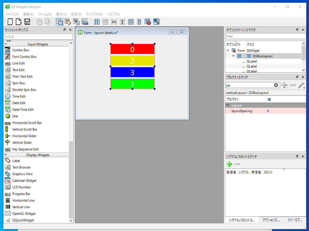Apply Lay Out Vertically from toolbar
The image size is (309, 231).
[x=105, y=22]
